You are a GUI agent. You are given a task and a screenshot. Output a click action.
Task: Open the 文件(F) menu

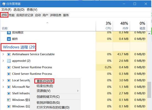point(6,10)
